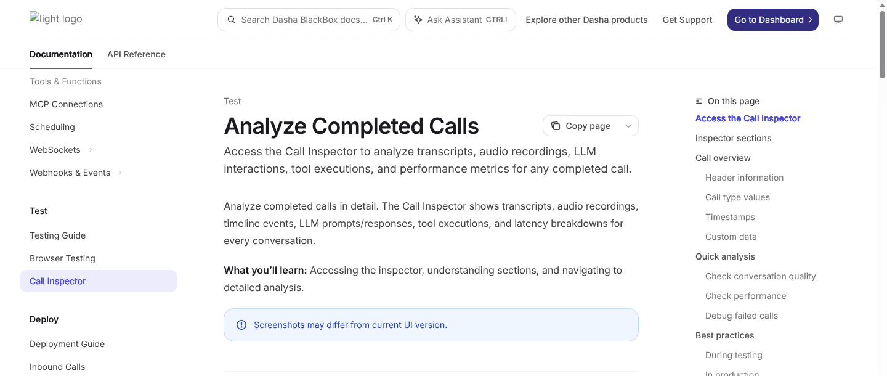
Task: Click the Test breadcrumb above the title
Action: click(x=232, y=101)
